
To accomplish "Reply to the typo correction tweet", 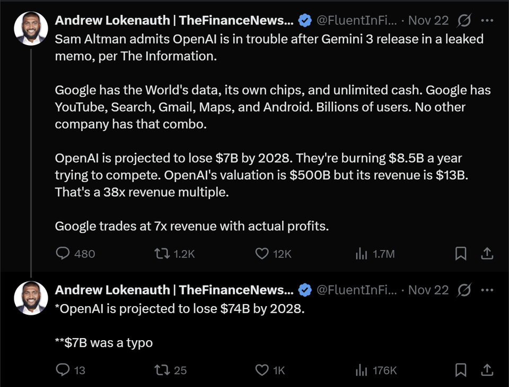I will coord(64,370).
